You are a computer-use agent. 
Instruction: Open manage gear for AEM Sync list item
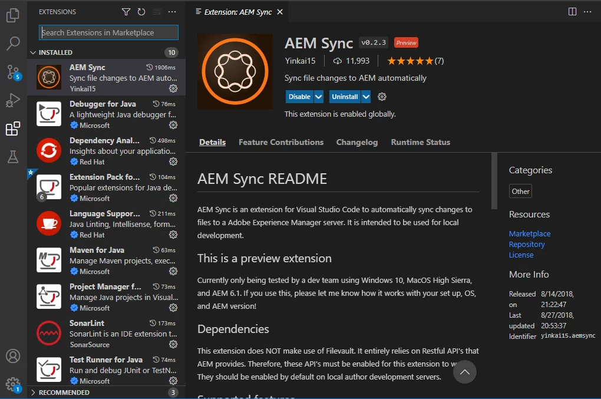pos(173,88)
